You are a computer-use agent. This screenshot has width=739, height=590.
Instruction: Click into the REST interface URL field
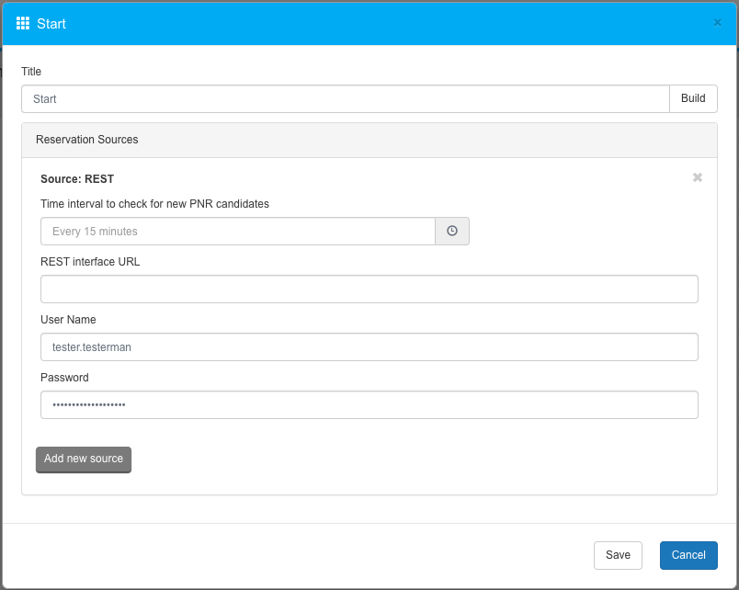(369, 289)
